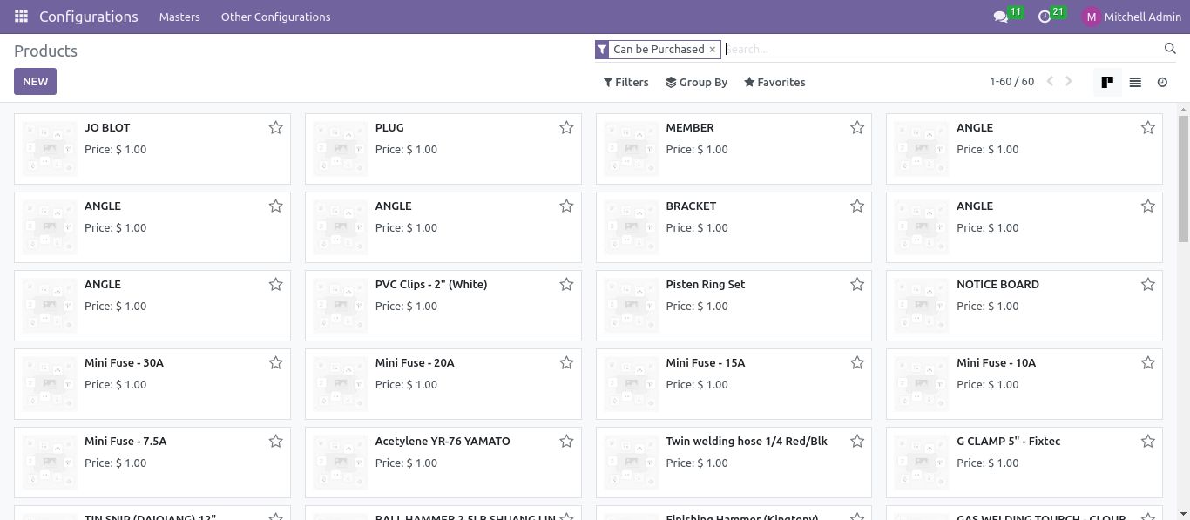Viewport: 1190px width, 520px height.
Task: Toggle favorite on NOTICE BOARD
Action: [x=1148, y=285]
